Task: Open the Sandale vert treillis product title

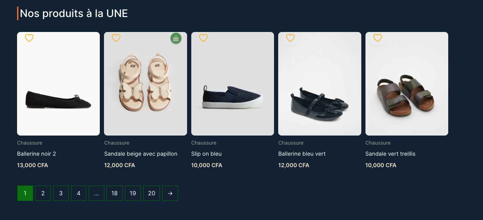Action: (390, 154)
